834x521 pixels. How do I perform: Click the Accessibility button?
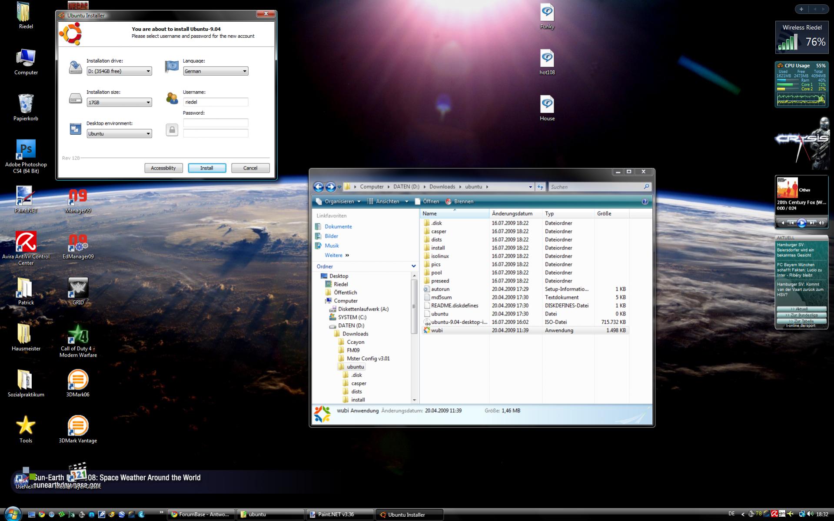coord(163,168)
